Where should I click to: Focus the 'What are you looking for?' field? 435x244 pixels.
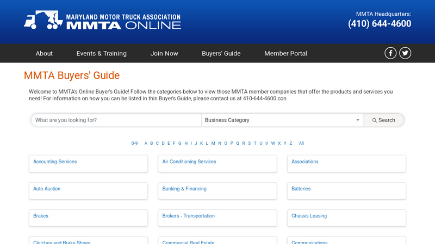(x=116, y=120)
